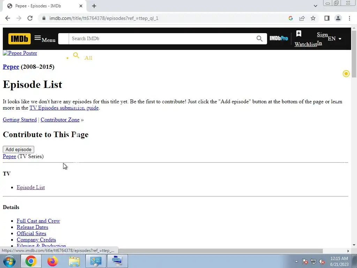Launch Firefox from the taskbar
This screenshot has height=268, width=357.
pos(53,261)
